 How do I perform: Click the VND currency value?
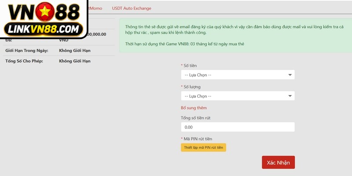(64, 40)
